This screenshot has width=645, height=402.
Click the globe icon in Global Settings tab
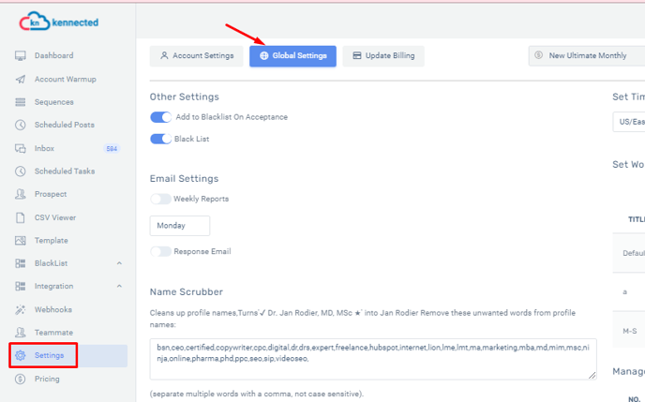point(264,55)
